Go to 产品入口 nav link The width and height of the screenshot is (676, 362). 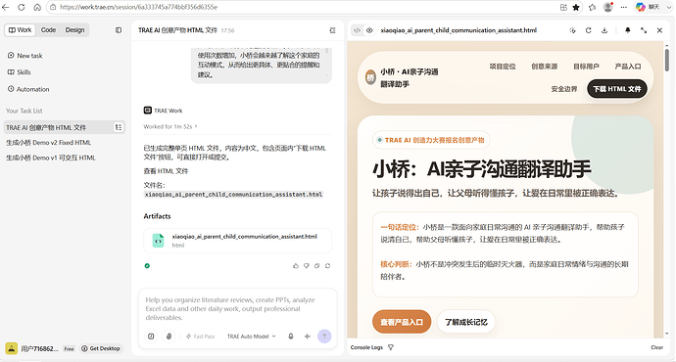628,67
